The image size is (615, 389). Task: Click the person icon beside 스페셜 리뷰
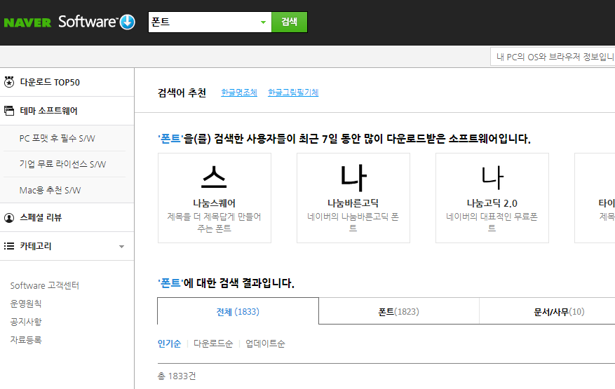click(x=9, y=218)
